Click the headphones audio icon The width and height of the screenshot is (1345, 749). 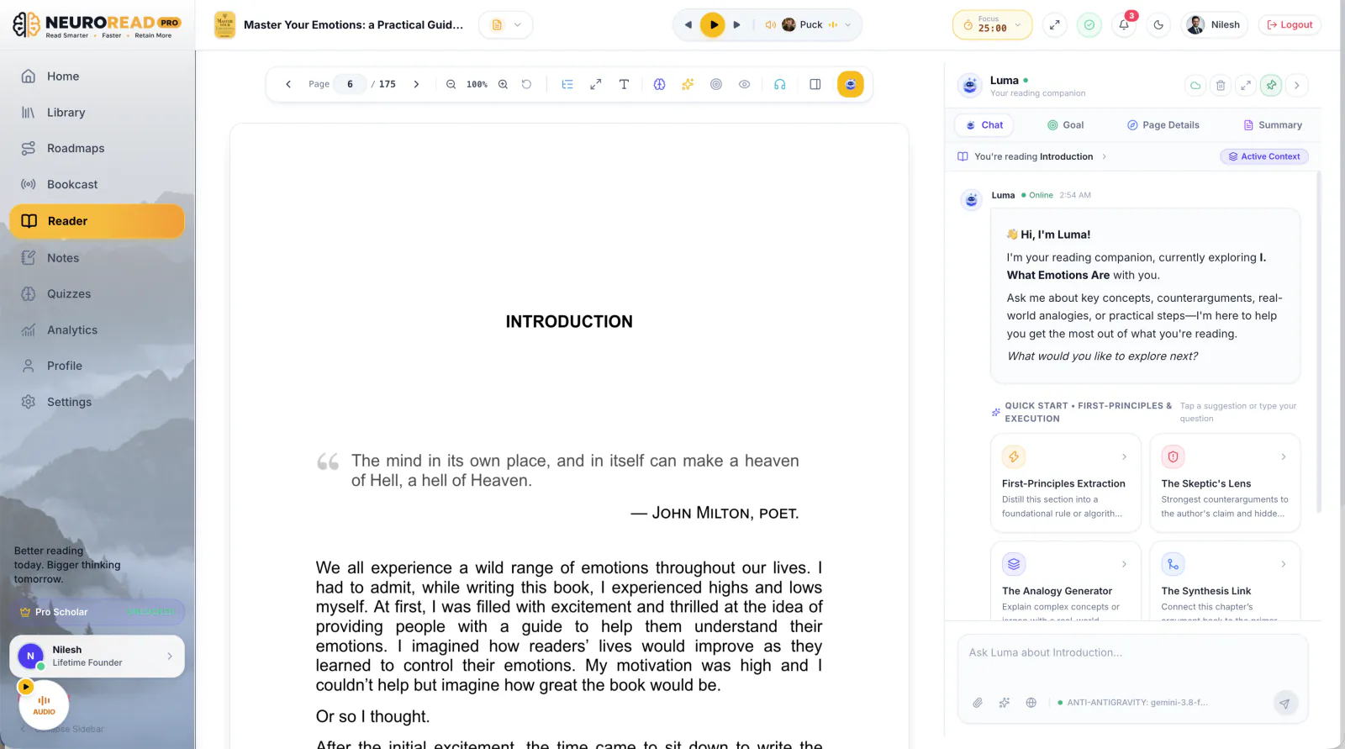point(780,84)
